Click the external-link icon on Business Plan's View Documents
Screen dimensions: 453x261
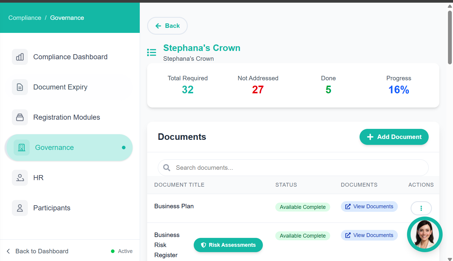click(348, 206)
